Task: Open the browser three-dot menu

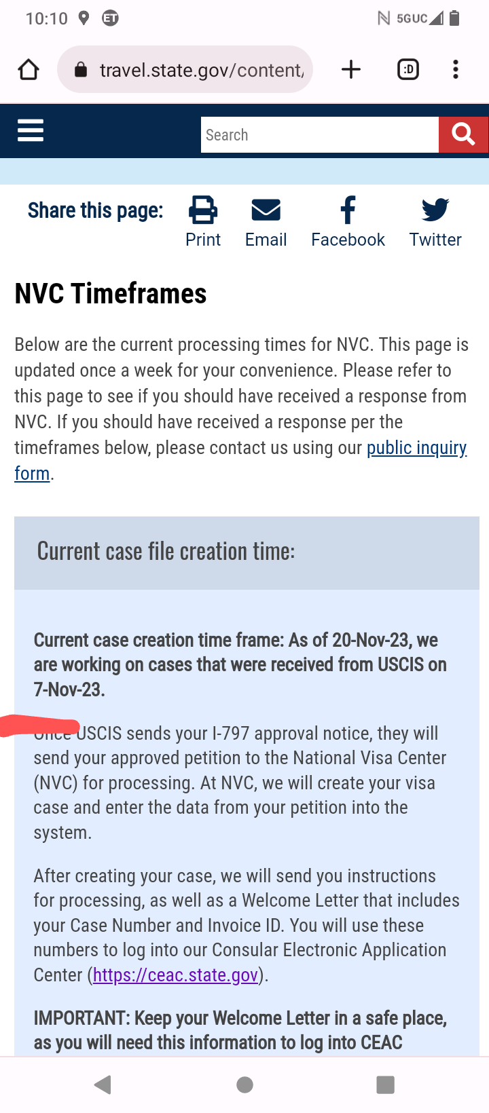Action: [456, 69]
